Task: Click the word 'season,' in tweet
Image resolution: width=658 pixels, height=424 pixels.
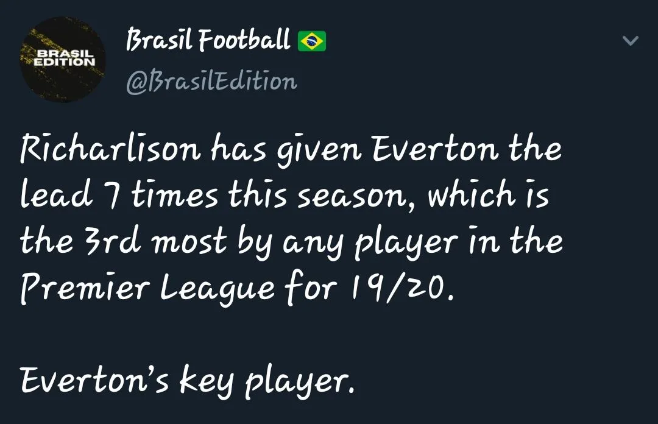Action: pyautogui.click(x=364, y=195)
